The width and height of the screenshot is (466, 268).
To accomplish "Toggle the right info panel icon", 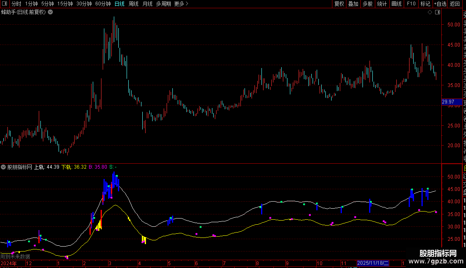I will click(x=438, y=12).
